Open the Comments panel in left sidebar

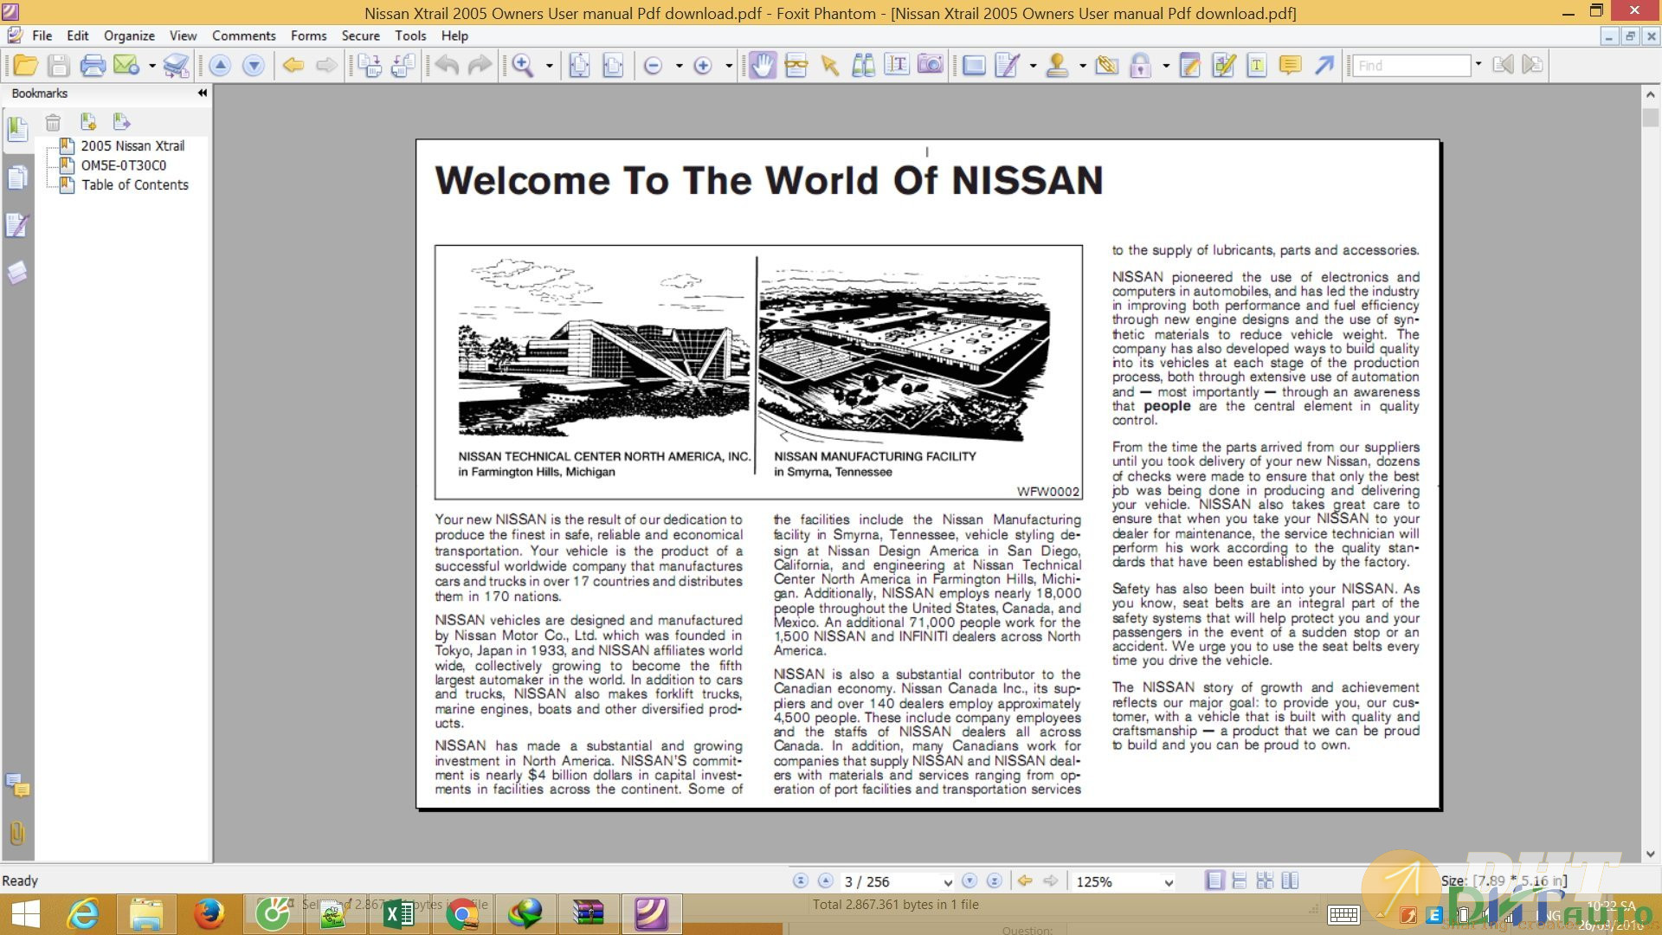[x=17, y=786]
